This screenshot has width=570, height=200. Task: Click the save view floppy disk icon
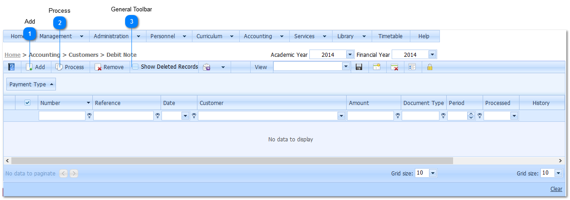[359, 67]
